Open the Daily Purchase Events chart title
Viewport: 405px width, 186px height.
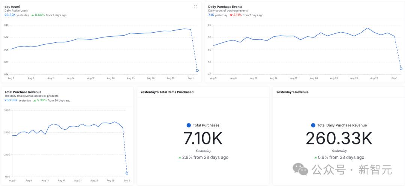tap(225, 7)
